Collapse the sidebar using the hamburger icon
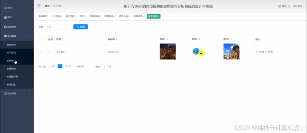Viewport: 307px width, 133px height. [x=39, y=6]
